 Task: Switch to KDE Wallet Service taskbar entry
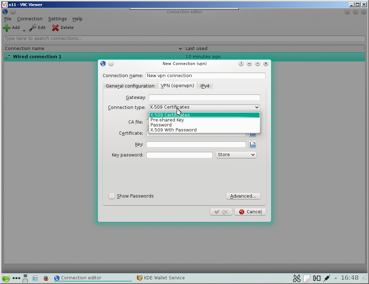(x=161, y=278)
